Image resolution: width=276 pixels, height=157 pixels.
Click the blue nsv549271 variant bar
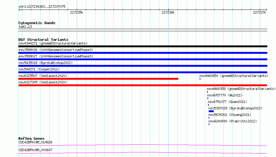tap(143, 72)
